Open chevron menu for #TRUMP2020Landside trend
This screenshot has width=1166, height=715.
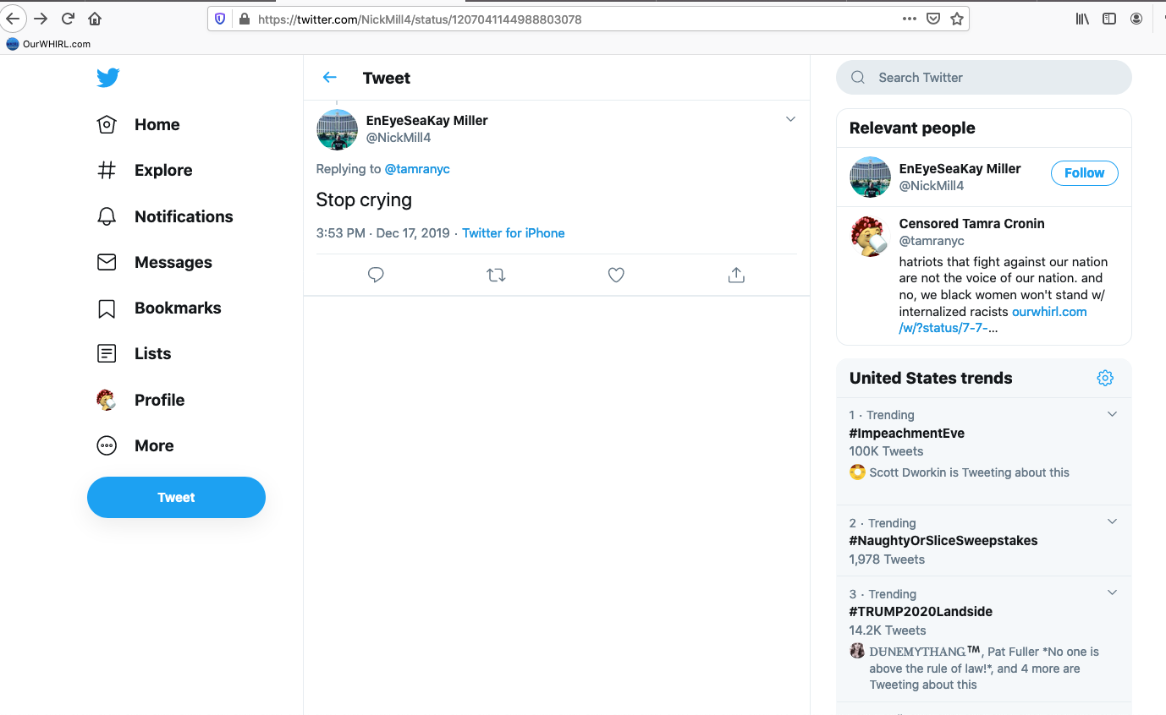[x=1112, y=592]
